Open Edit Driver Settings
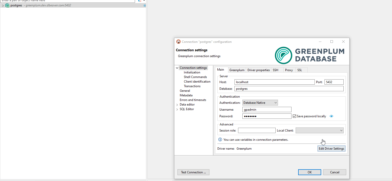This screenshot has width=392, height=181. pos(331,148)
